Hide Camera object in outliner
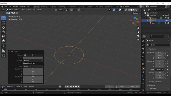This screenshot has width=171, height=96. [166, 18]
